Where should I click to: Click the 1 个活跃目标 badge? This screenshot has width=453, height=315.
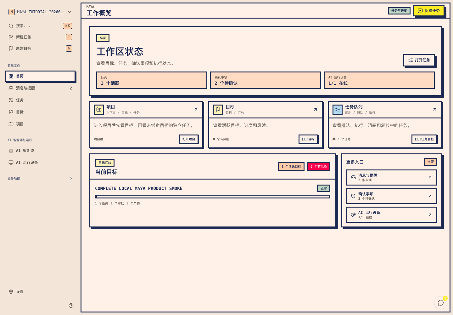(291, 166)
